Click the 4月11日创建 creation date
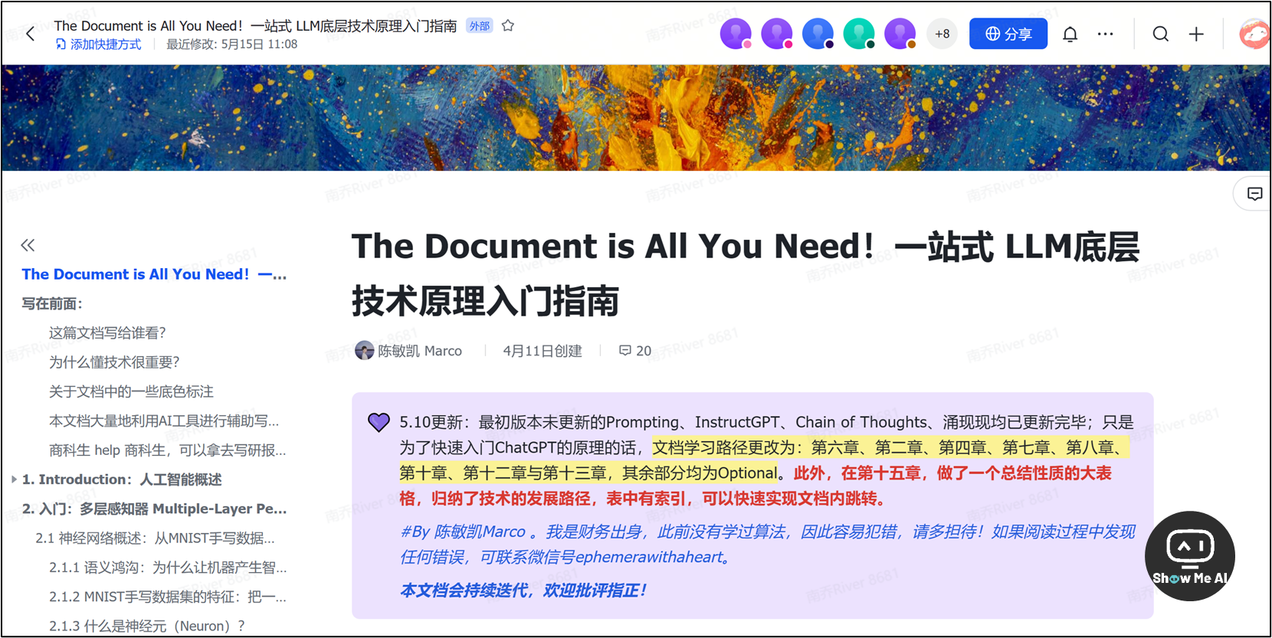Viewport: 1272px width, 638px height. click(543, 351)
